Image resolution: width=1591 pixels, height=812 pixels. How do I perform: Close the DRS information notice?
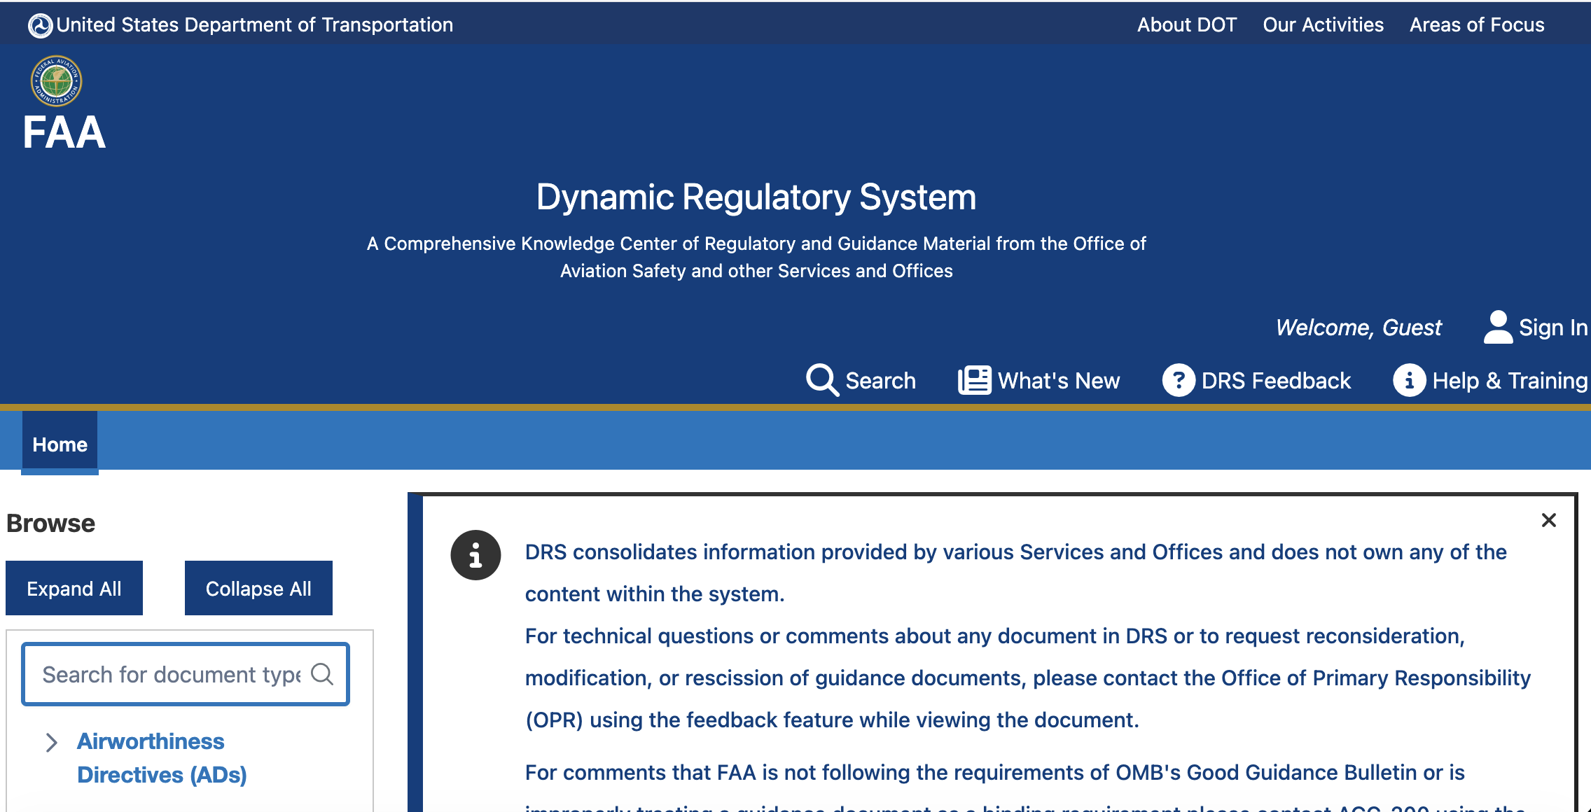click(1548, 520)
